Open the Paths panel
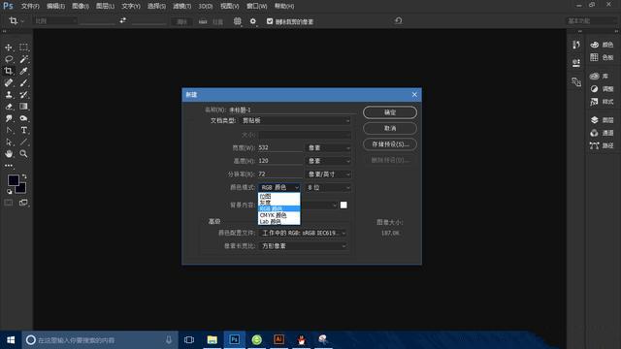621x349 pixels. coord(602,145)
